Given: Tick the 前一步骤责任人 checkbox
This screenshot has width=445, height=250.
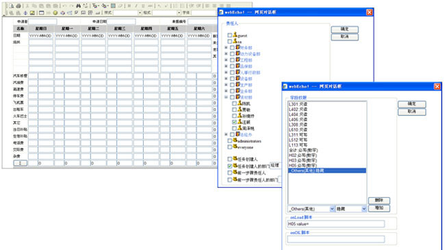Looking at the screenshot, I should [229, 173].
